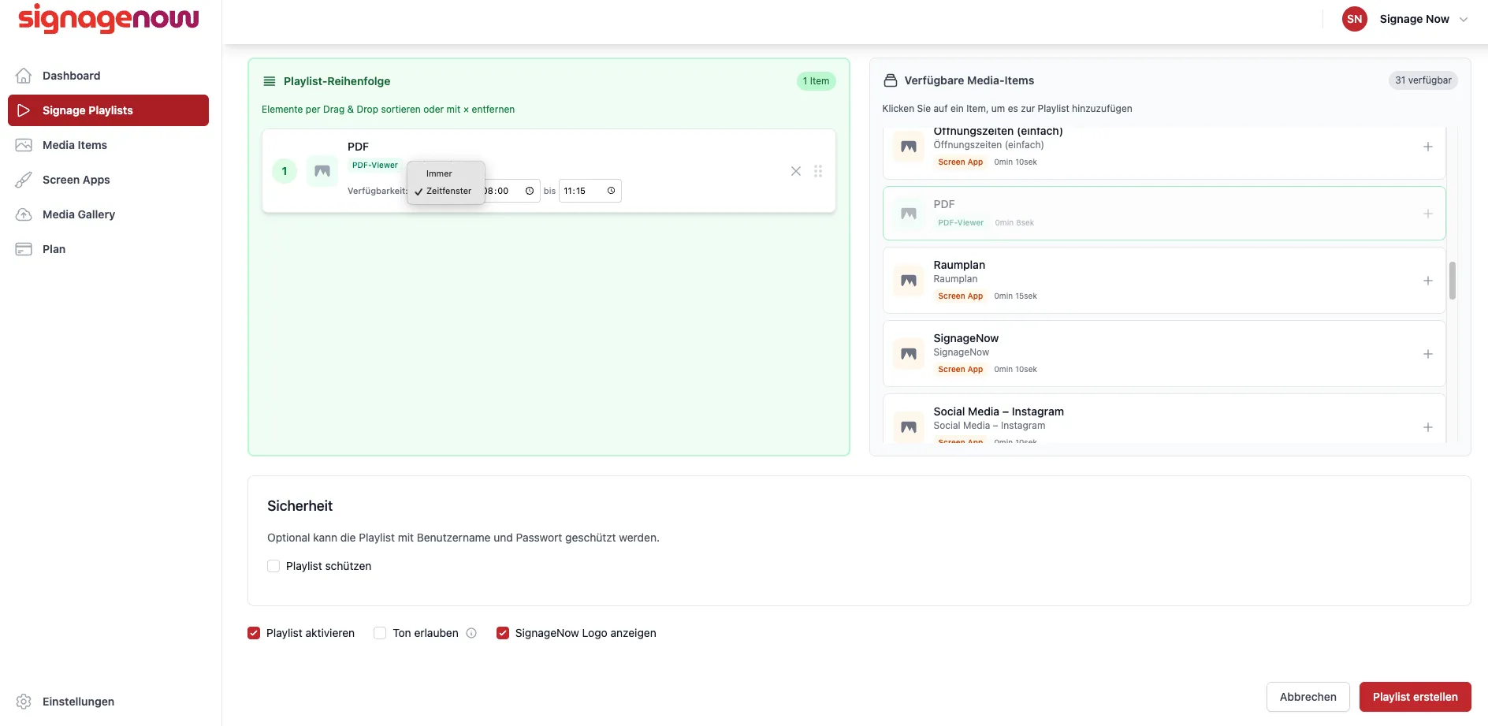Viewport: 1488px width, 726px height.
Task: Grab the PDF item drag handle
Action: [818, 171]
